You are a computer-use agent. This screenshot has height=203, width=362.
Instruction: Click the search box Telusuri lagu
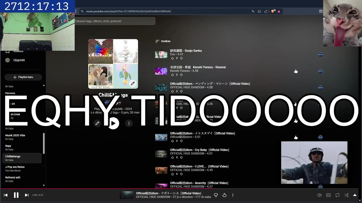click(115, 21)
